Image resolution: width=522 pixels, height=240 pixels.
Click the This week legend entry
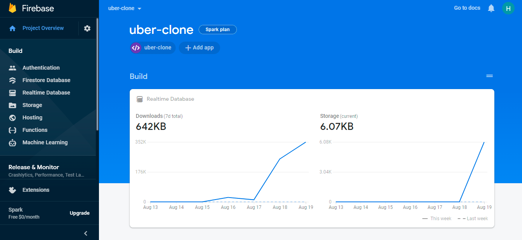[437, 219]
